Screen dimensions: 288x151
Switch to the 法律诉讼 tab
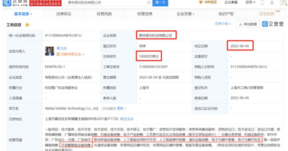click(63, 14)
